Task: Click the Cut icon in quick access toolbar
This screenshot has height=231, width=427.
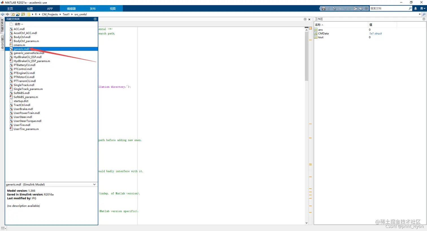Action: [x=329, y=8]
